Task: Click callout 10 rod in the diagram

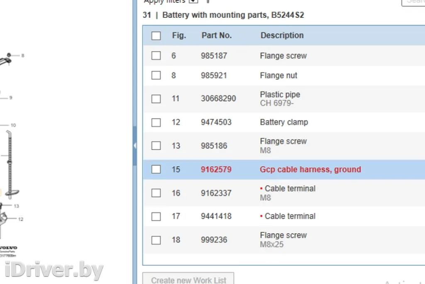Action: tap(13, 125)
